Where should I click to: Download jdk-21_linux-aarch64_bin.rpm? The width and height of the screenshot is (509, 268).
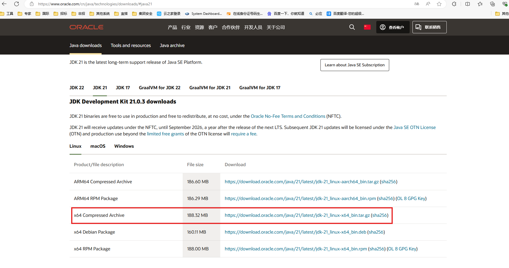point(300,198)
